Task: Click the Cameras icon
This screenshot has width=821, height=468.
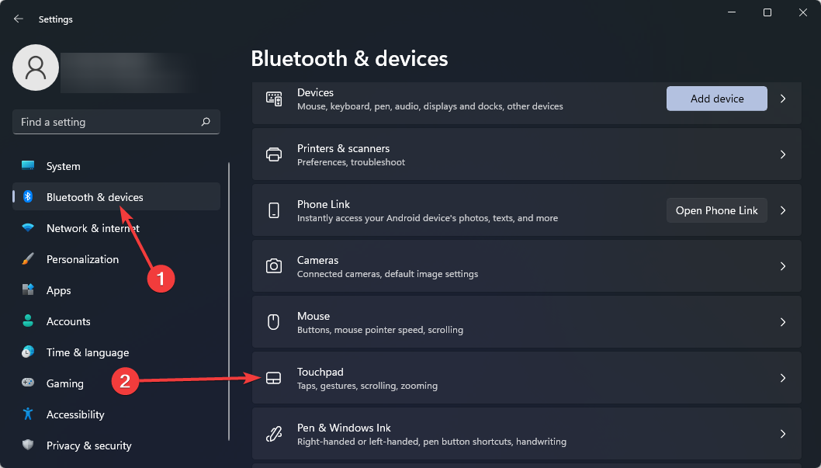Action: 273,266
